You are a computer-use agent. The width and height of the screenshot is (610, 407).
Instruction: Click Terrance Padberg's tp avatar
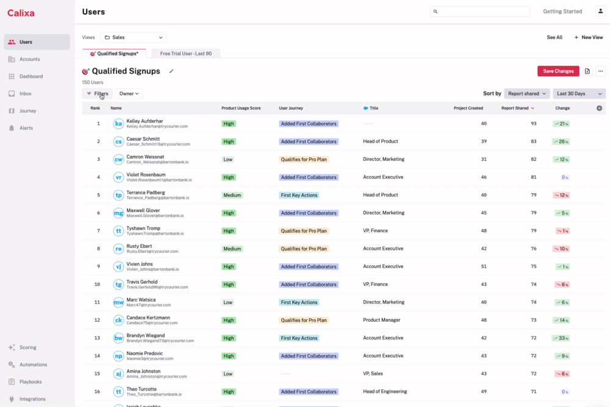[x=118, y=195]
